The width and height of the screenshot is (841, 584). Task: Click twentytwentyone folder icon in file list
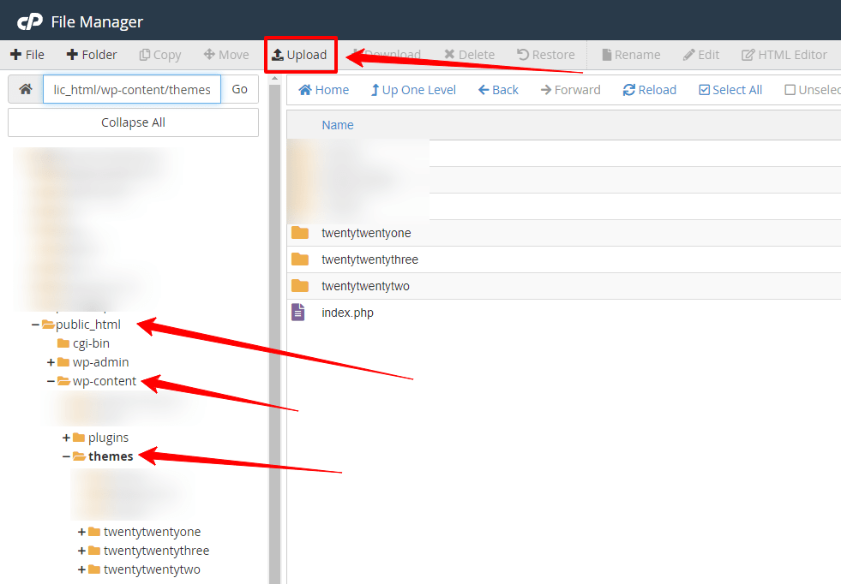coord(300,233)
